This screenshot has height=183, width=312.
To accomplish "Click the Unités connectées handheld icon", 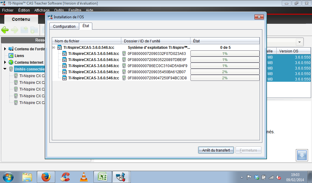I will click(11, 69).
